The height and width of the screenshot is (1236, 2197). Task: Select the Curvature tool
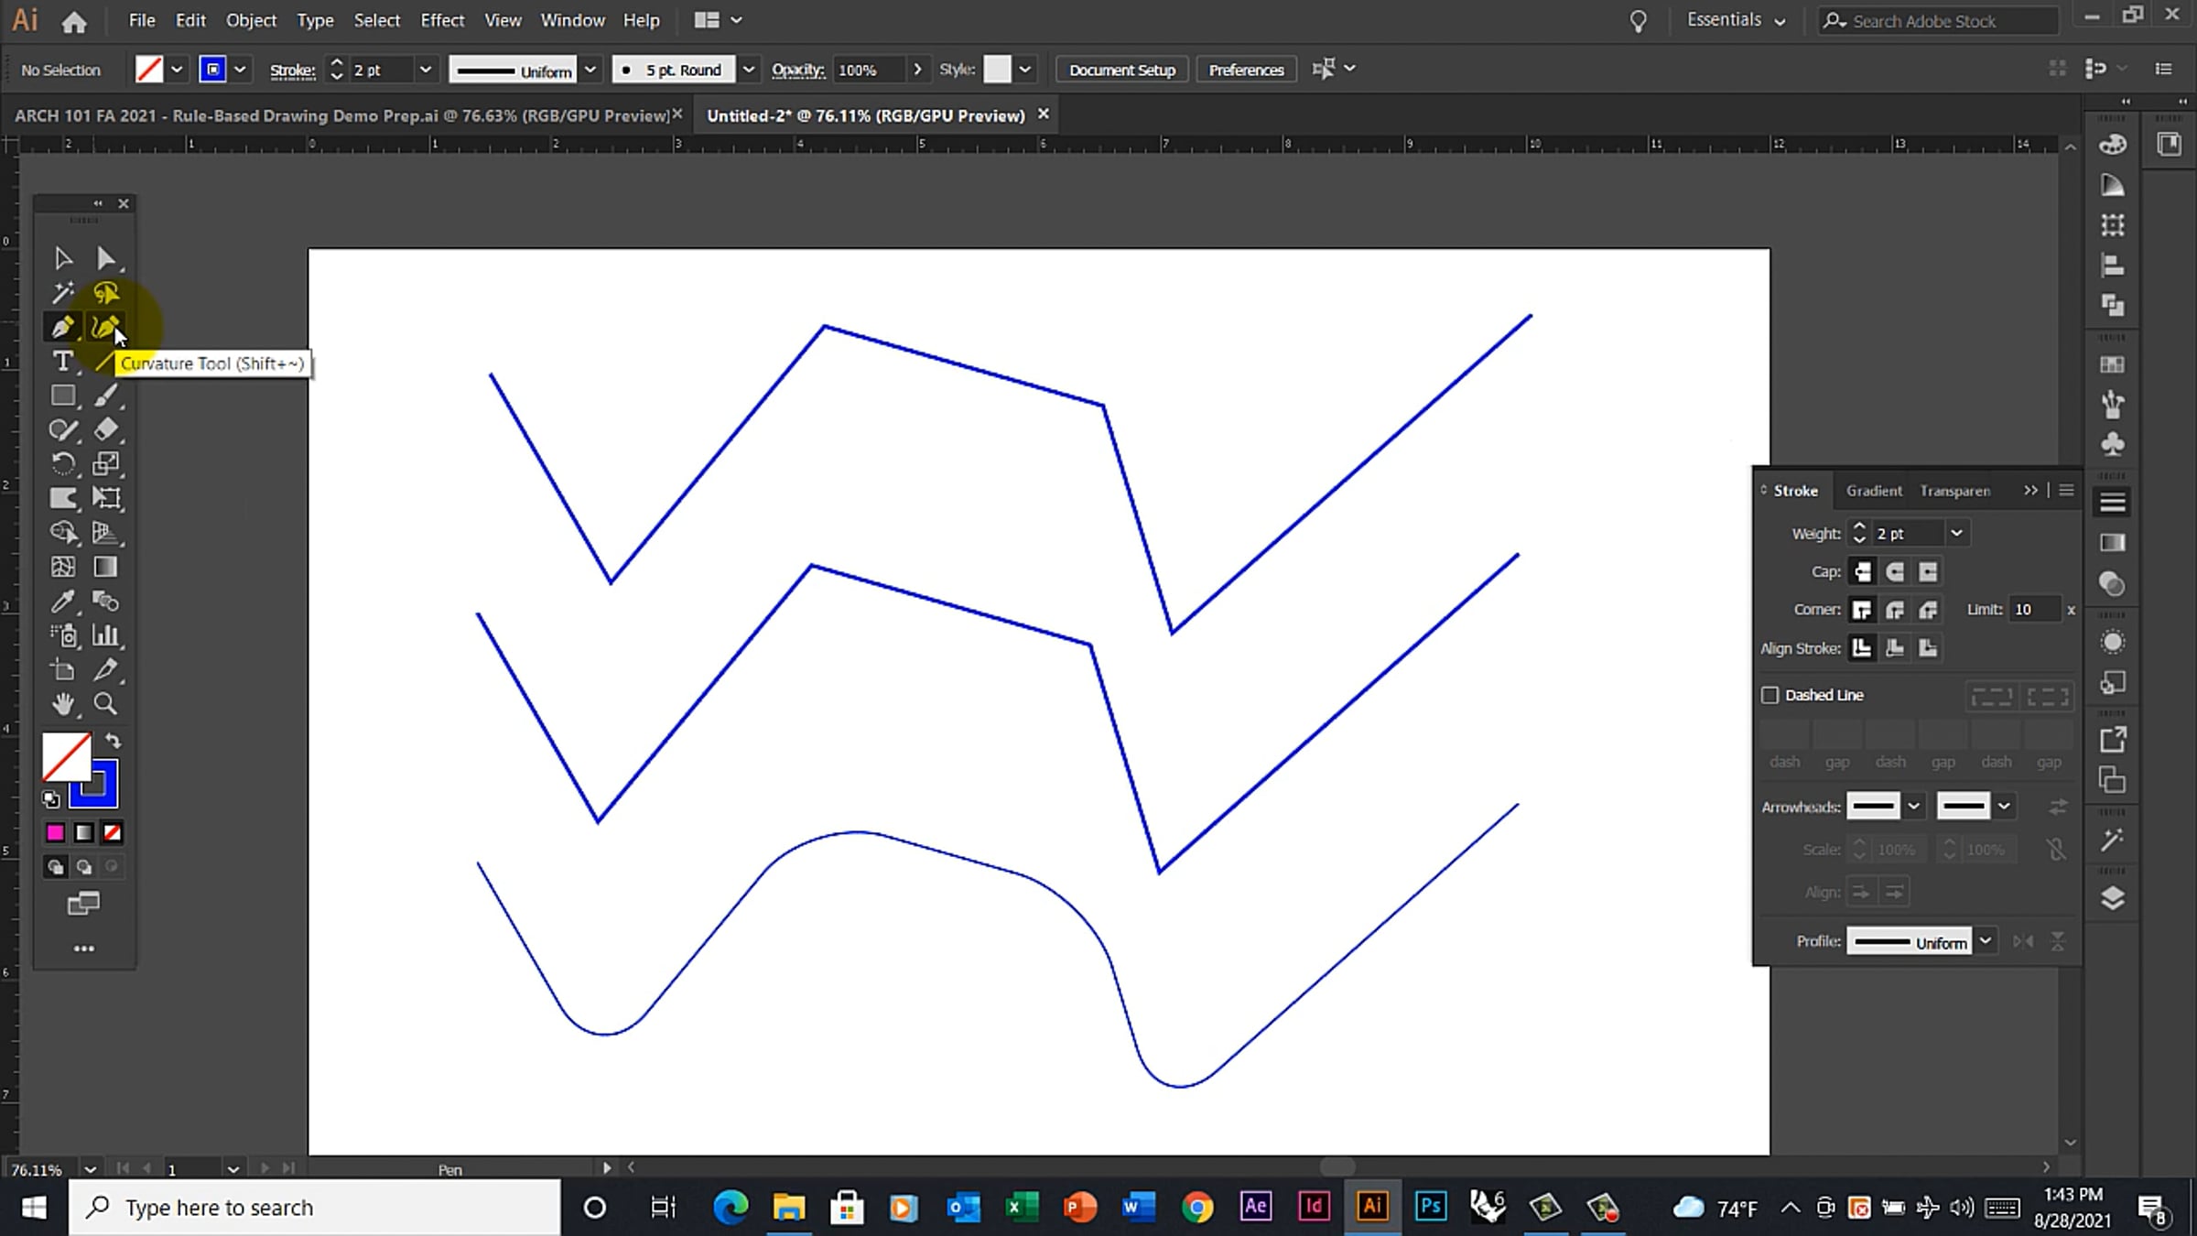105,327
